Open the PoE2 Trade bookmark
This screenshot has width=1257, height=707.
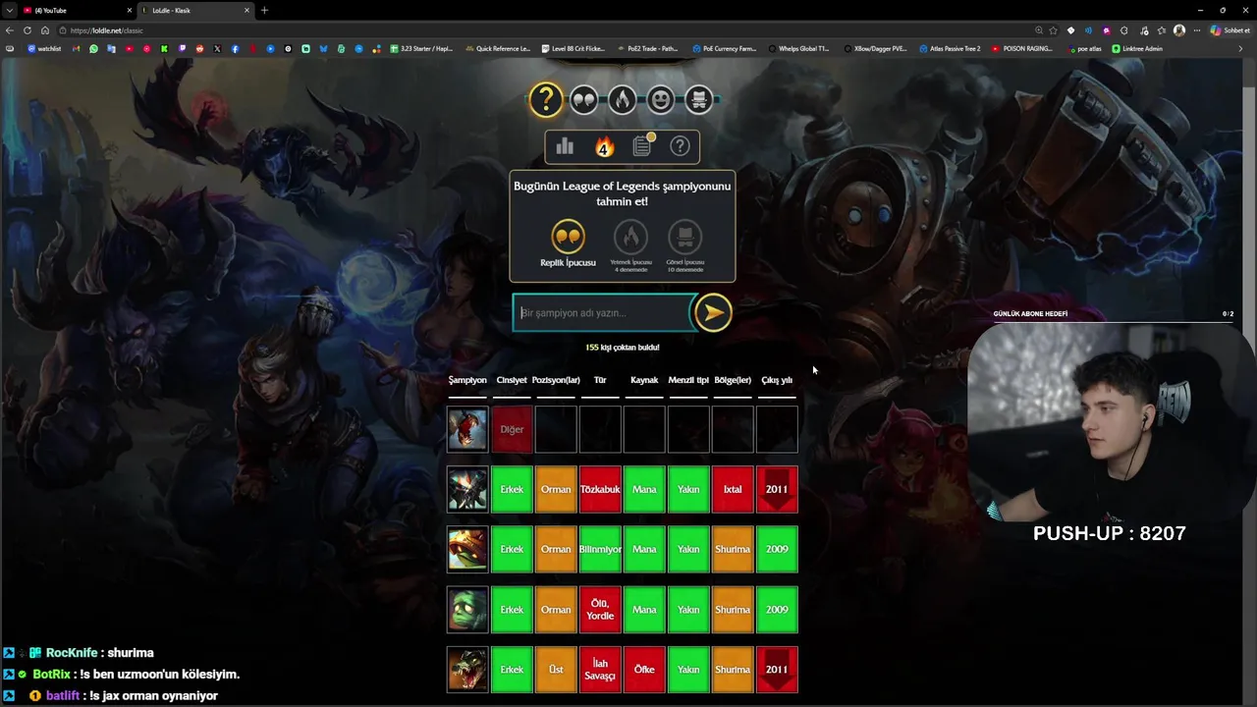tap(649, 48)
